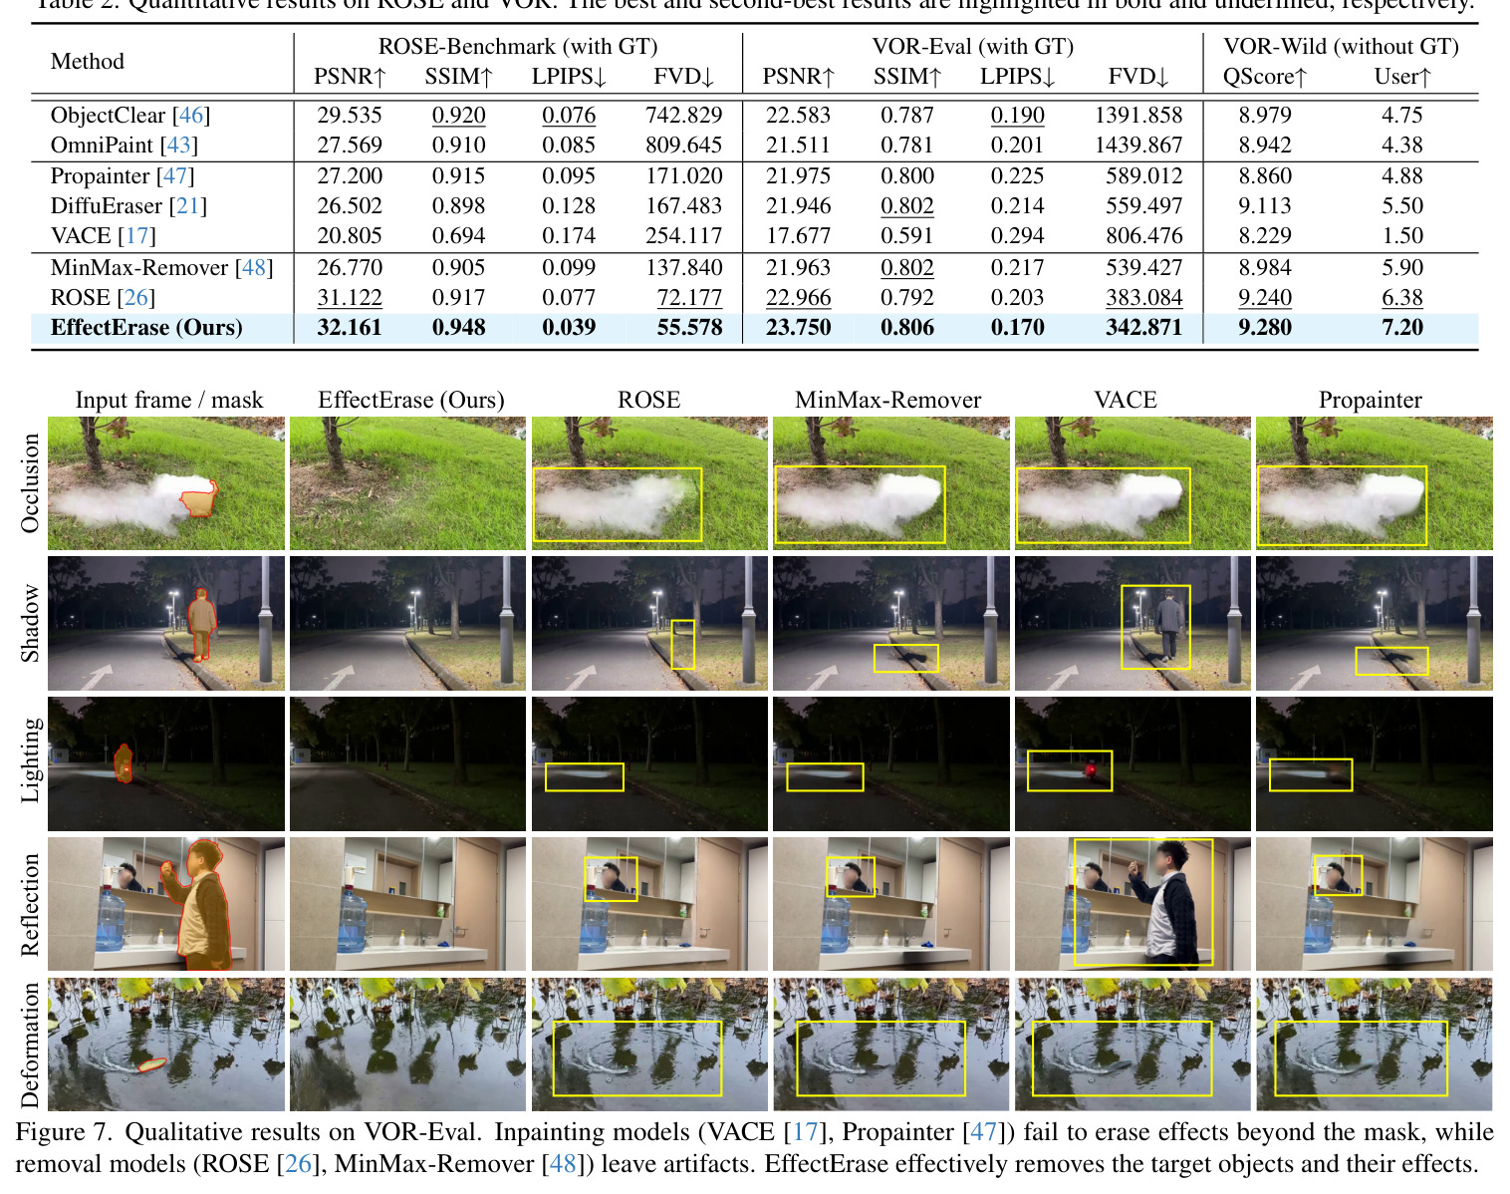Select Propainter result in Deformation row

[1375, 1045]
